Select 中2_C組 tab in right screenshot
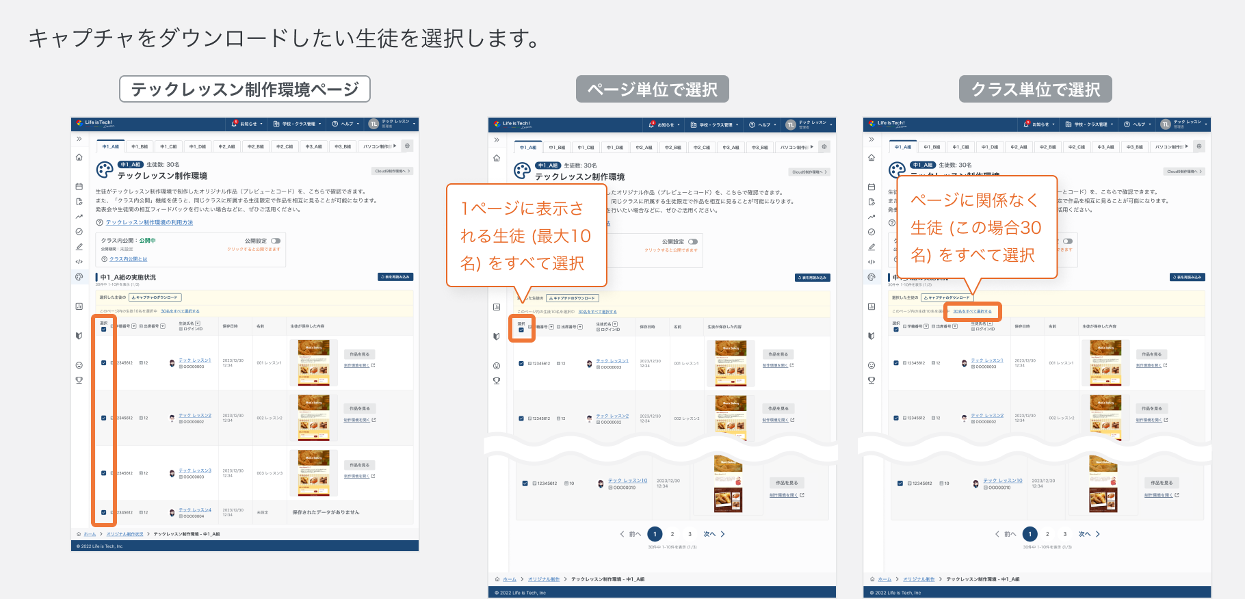Image resolution: width=1245 pixels, height=599 pixels. point(1077,146)
